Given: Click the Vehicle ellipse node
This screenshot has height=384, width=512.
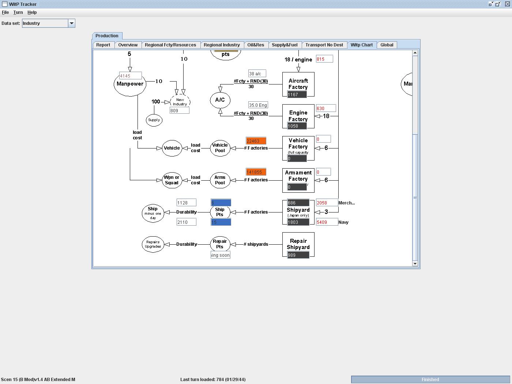Looking at the screenshot, I should 172,148.
